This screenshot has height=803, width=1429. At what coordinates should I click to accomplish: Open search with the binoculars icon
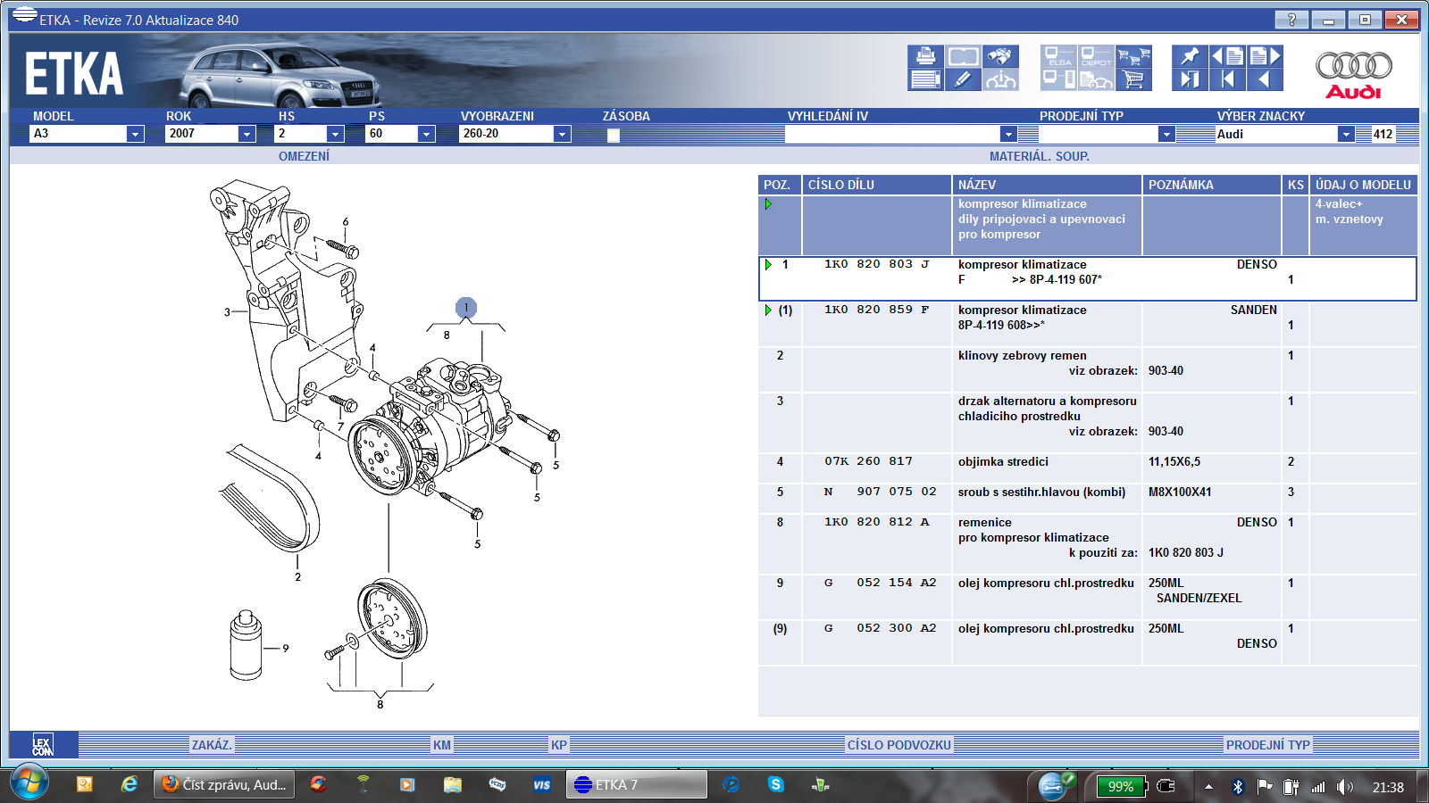[x=999, y=56]
